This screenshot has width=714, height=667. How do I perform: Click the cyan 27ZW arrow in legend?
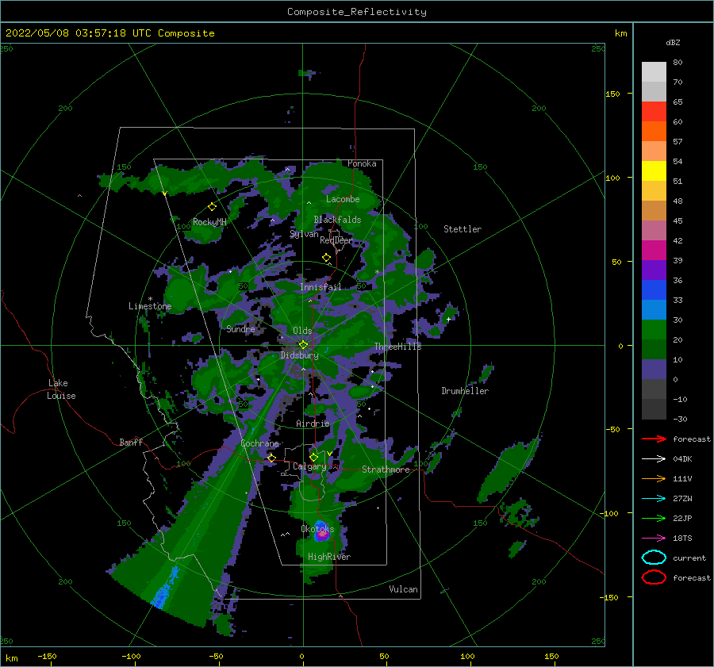coord(654,499)
